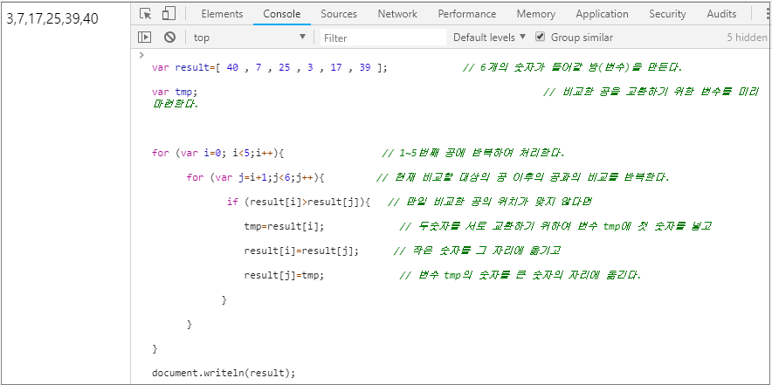Screen dimensions: 772x385
Task: Click the var tmp; declaration
Action: [175, 92]
